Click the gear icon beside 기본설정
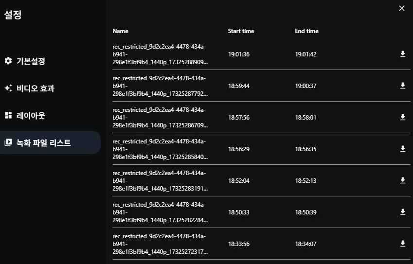Viewport: 413px width, 264px height. click(x=8, y=61)
